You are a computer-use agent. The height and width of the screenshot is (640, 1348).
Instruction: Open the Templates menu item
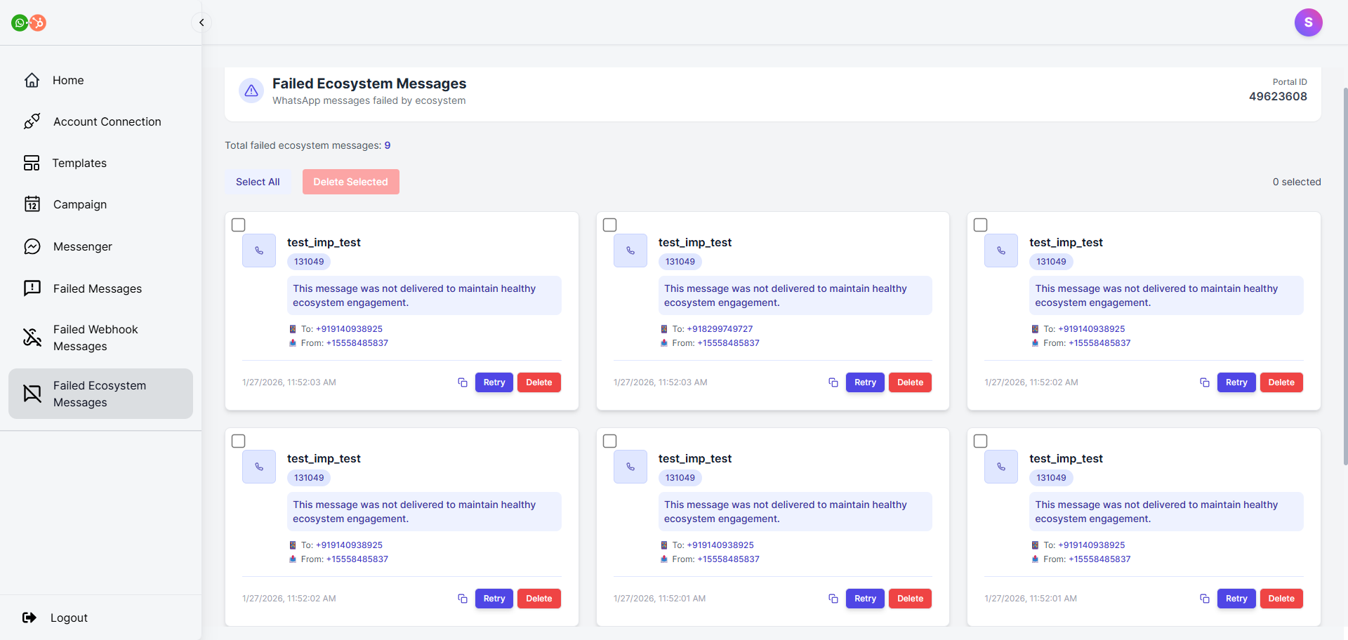tap(79, 163)
